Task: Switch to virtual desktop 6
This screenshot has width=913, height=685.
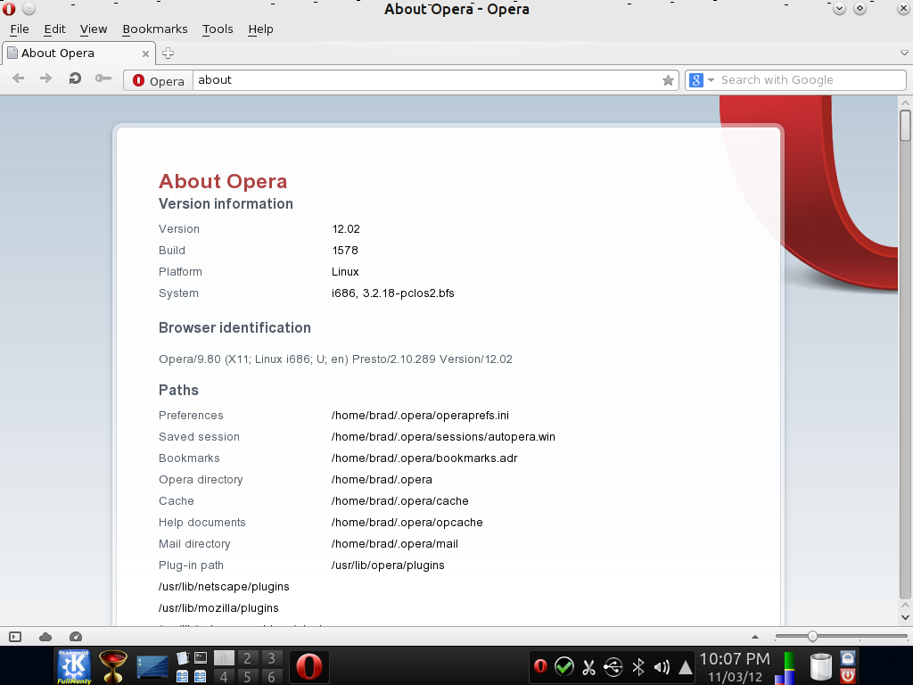Action: 271,676
